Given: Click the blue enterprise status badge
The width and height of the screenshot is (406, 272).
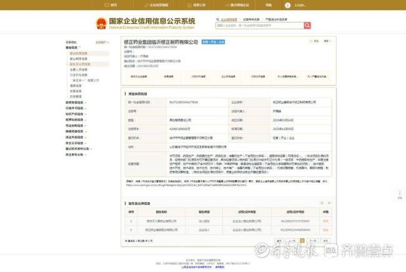Looking at the screenshot, I should [213, 42].
